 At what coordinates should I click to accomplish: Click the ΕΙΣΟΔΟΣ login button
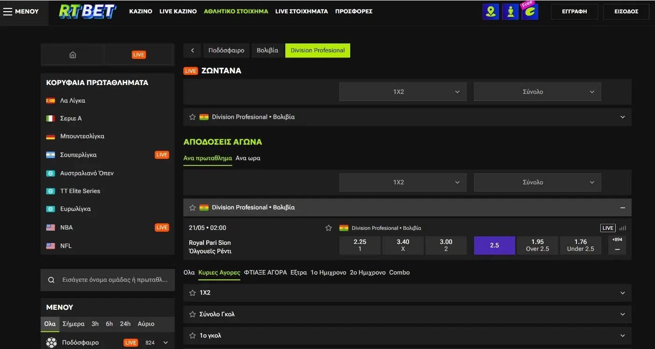pyautogui.click(x=626, y=12)
